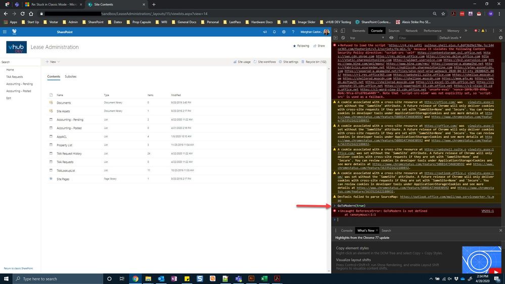Screen dimensions: 505x284
Task: Open the SharePoint app launcher waffle
Action: pyautogui.click(x=5, y=32)
